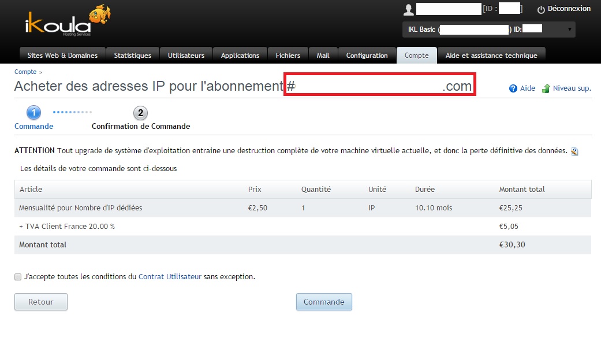Image resolution: width=601 pixels, height=337 pixels.
Task: Open the Configuration tab
Action: click(367, 55)
